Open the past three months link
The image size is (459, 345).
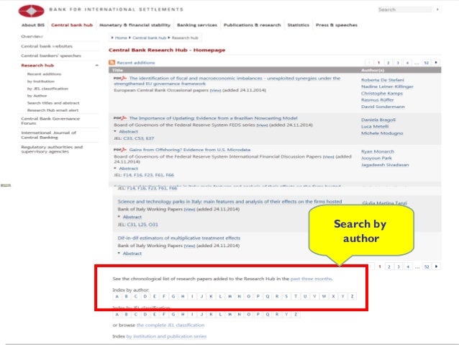(x=312, y=279)
